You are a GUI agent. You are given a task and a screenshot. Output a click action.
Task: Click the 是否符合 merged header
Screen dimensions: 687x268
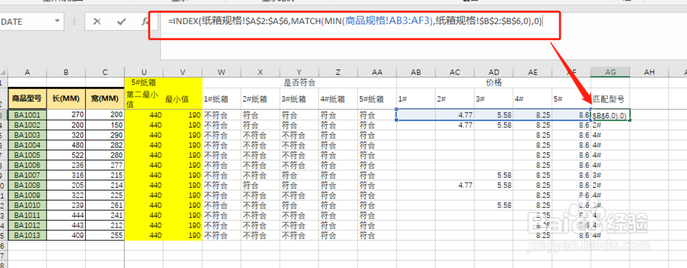click(300, 82)
